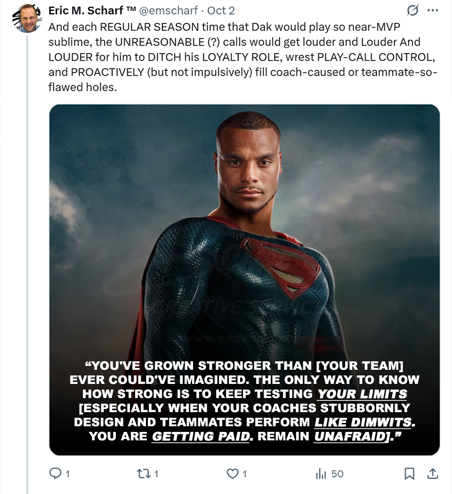Viewport: 452px width, 494px height.
Task: Click the Grok slashed-circle icon
Action: pyautogui.click(x=413, y=10)
